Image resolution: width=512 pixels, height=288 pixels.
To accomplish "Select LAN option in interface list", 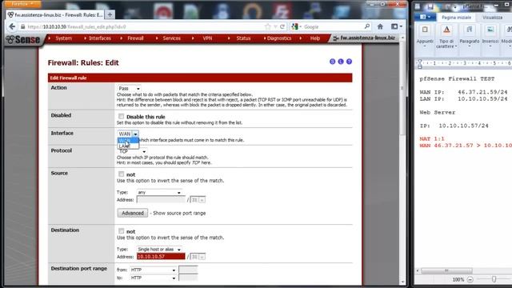I will tap(128, 146).
